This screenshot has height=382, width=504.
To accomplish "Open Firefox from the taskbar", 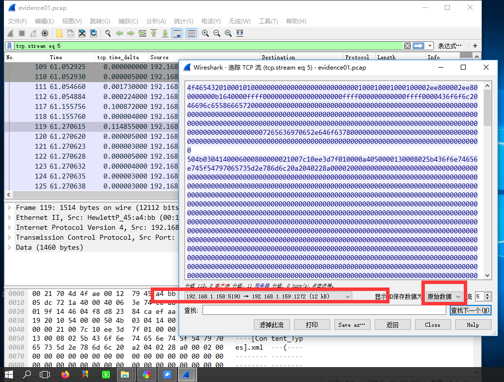I will tap(65, 375).
